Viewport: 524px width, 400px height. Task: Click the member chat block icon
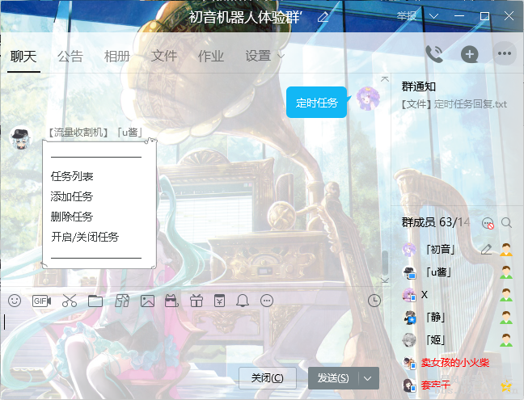(488, 223)
